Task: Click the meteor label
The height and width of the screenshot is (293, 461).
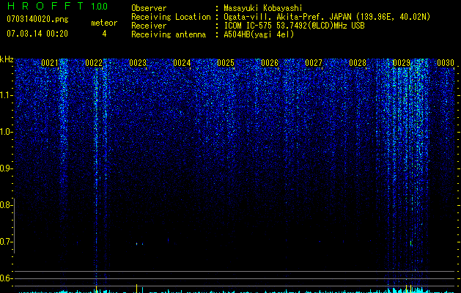Action: pos(104,23)
